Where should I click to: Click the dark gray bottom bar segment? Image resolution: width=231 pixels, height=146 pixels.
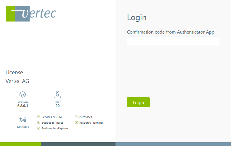click(78, 144)
